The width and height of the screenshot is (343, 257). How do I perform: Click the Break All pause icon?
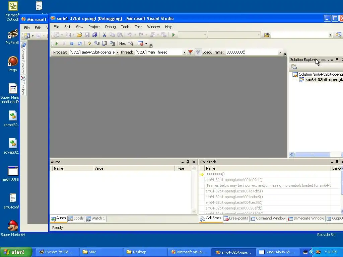click(64, 44)
